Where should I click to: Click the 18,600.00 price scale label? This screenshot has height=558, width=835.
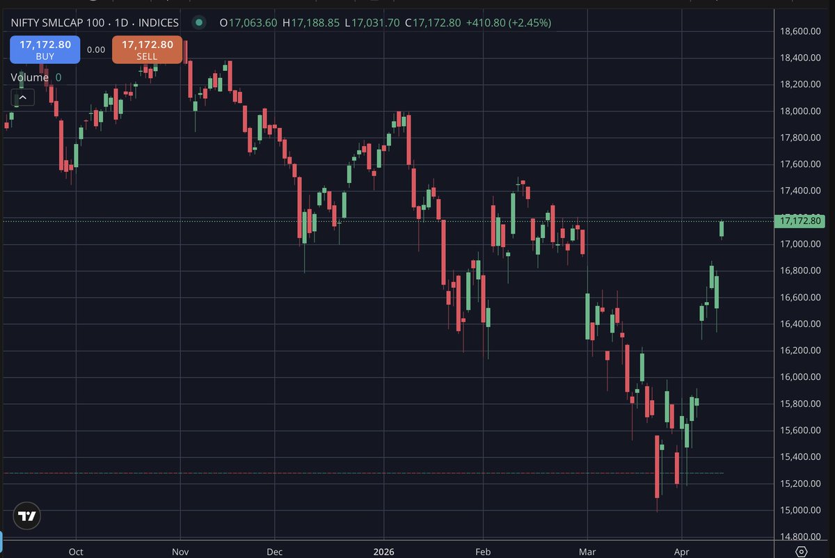800,31
